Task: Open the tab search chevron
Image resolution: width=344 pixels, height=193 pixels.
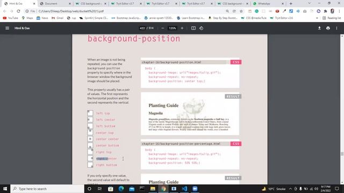Action: pyautogui.click(x=309, y=4)
